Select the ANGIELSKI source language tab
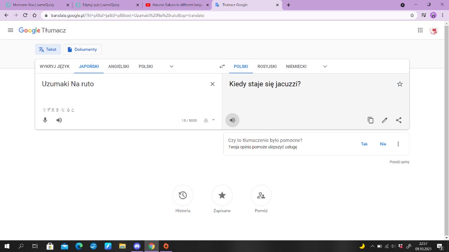 [x=119, y=66]
